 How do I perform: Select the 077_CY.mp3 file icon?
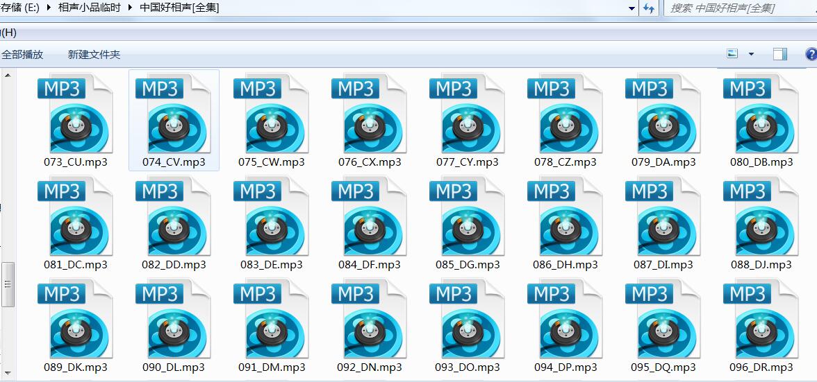click(467, 113)
